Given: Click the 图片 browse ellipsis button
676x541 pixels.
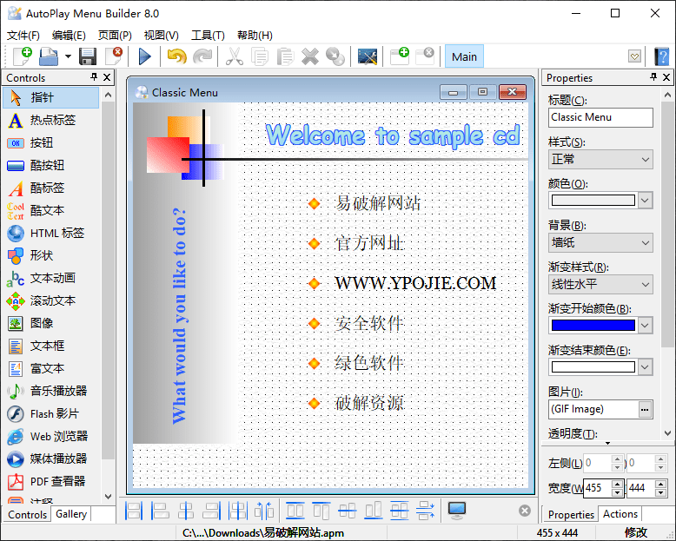Looking at the screenshot, I should coord(645,409).
